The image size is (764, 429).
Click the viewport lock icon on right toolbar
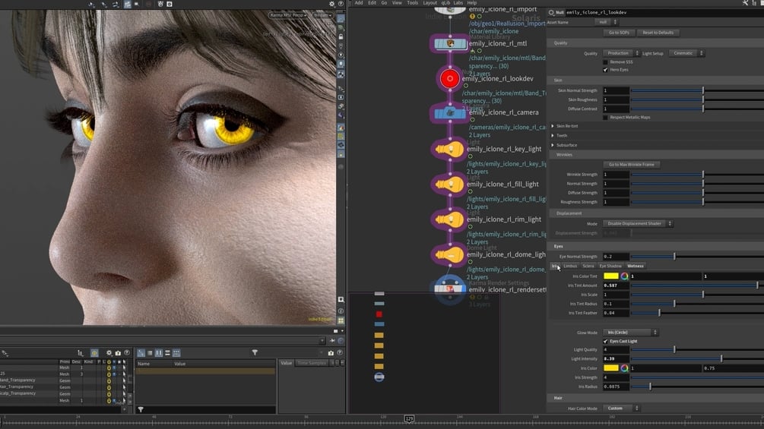click(341, 36)
